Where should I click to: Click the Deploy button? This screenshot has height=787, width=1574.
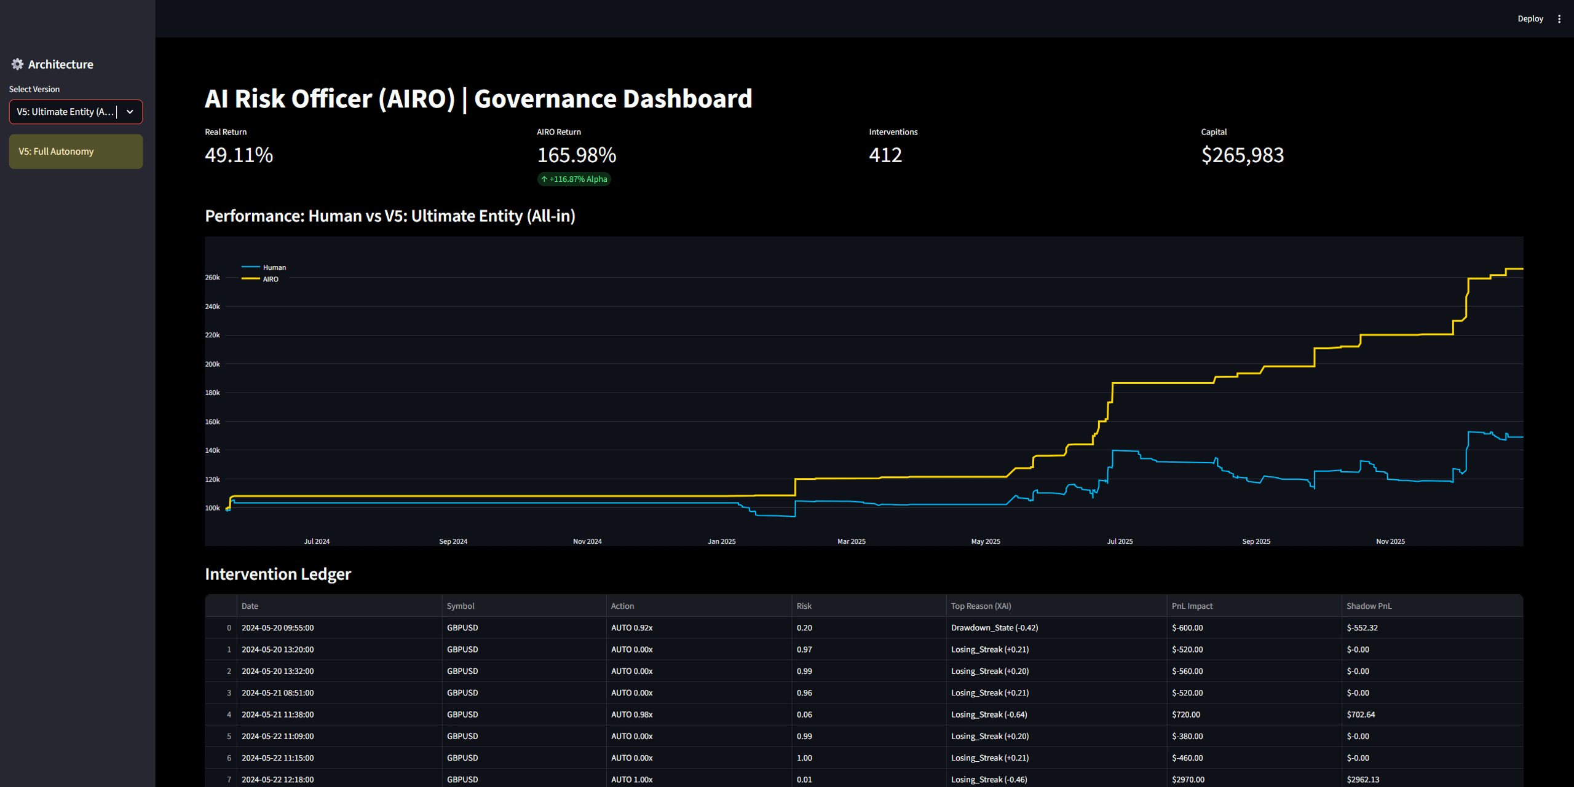coord(1530,19)
